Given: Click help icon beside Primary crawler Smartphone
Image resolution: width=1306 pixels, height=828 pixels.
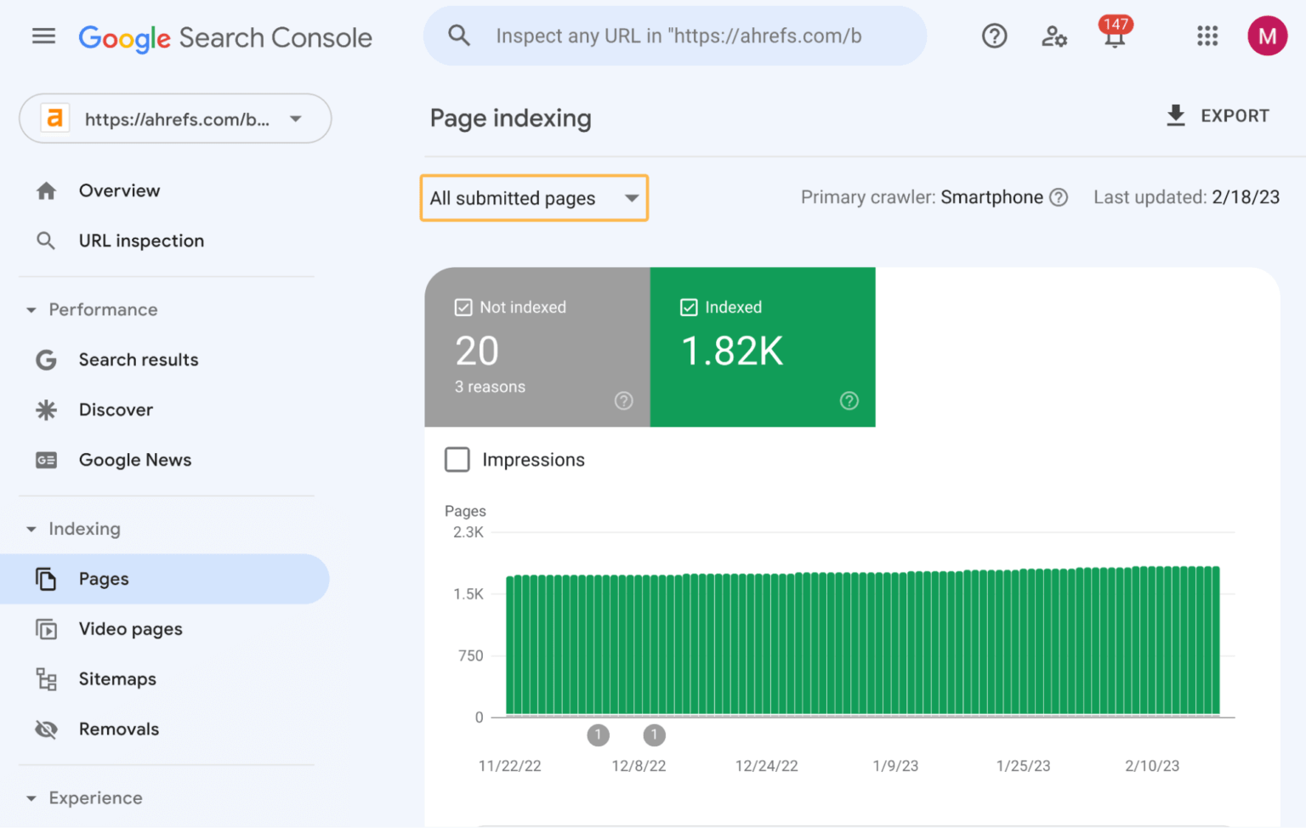Looking at the screenshot, I should tap(1059, 197).
